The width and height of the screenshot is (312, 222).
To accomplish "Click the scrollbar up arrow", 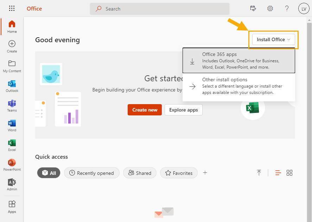I will [309, 20].
